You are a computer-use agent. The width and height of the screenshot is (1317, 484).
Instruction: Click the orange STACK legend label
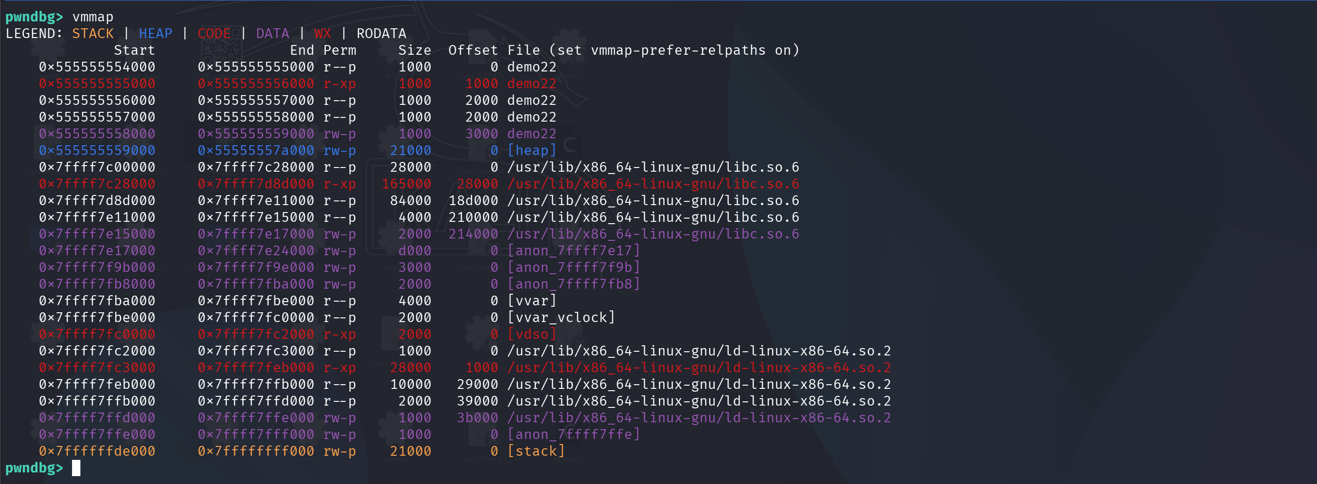(x=92, y=34)
